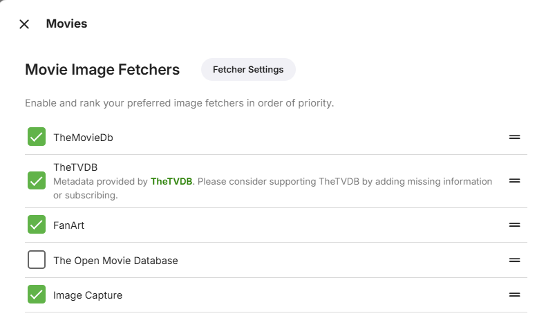This screenshot has width=546, height=327.
Task: Click the Image Capture reorder handle
Action: pos(514,295)
